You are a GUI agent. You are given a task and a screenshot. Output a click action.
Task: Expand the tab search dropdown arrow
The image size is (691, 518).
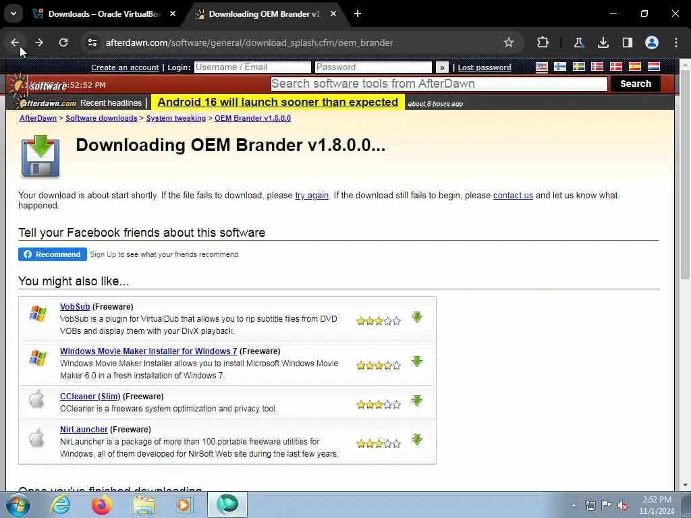pyautogui.click(x=13, y=13)
